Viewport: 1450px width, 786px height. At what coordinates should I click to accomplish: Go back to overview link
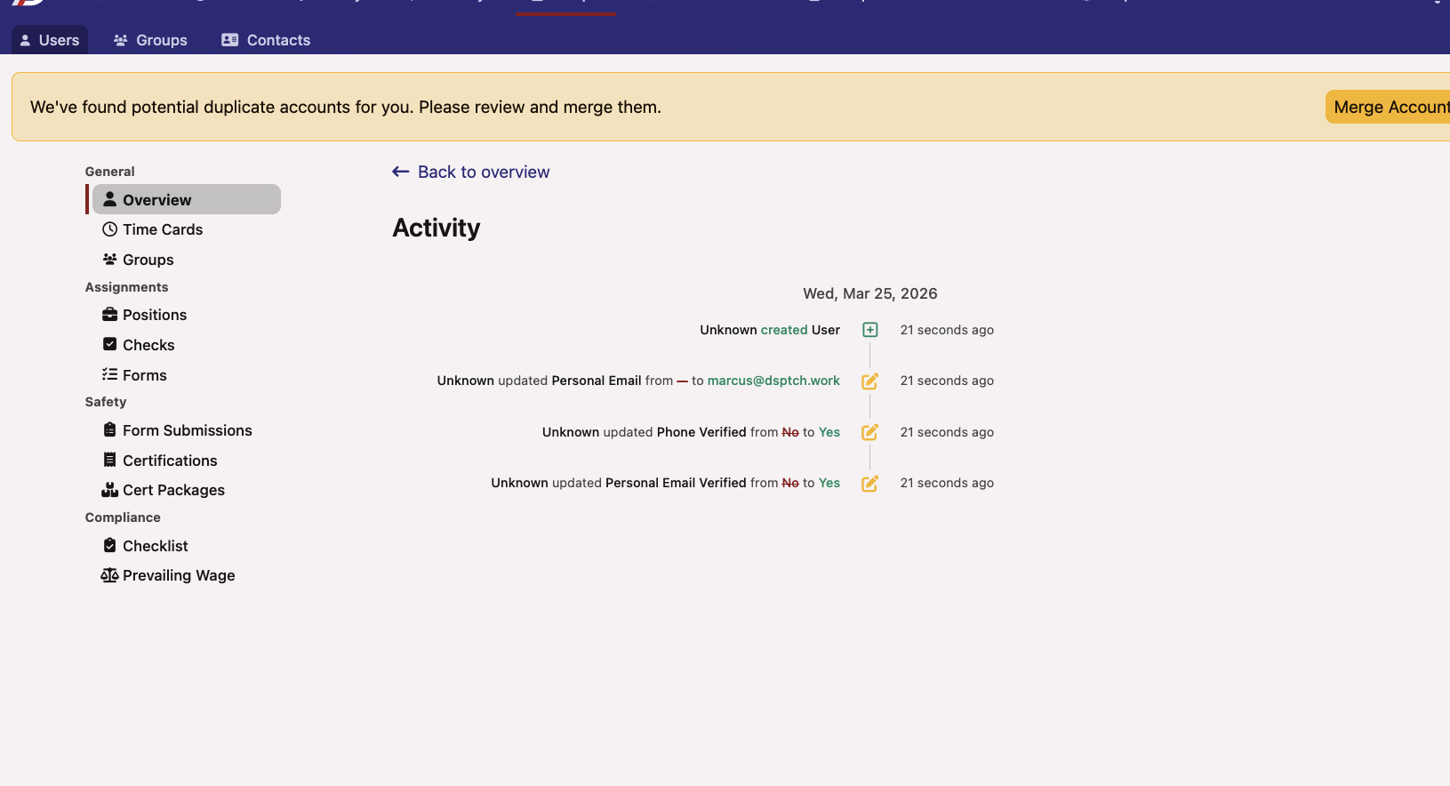point(471,172)
